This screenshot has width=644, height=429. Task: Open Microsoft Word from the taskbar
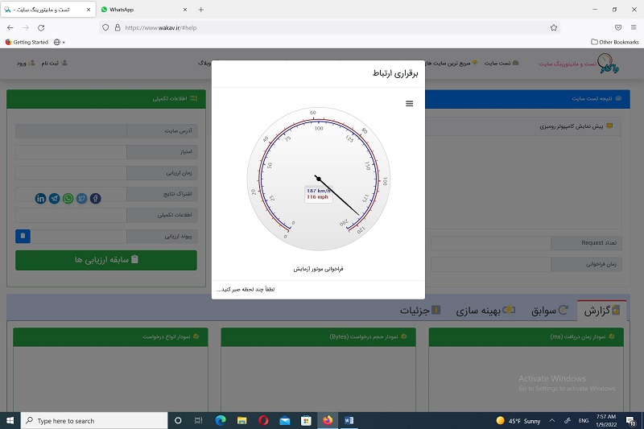(349, 420)
